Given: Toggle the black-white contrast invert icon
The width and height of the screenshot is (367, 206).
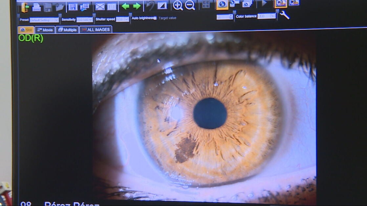Looking at the screenshot, I should pos(162,6).
